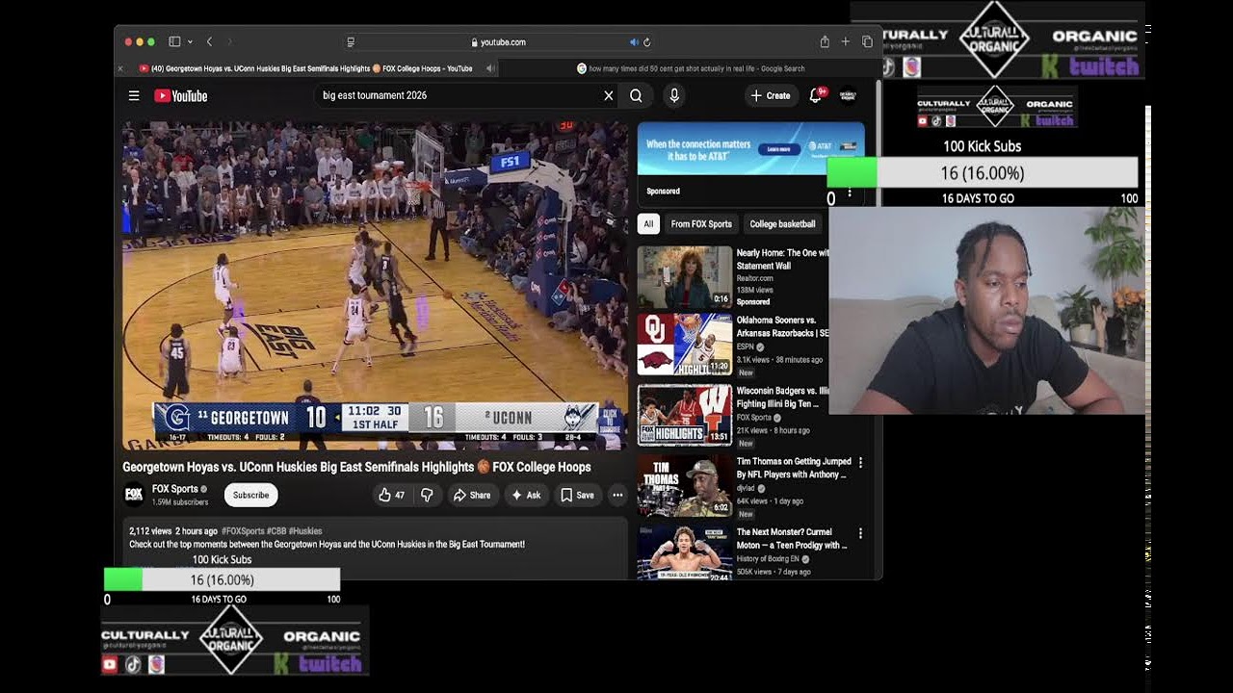1233x693 pixels.
Task: Click the #CBB hashtag
Action: [276, 531]
